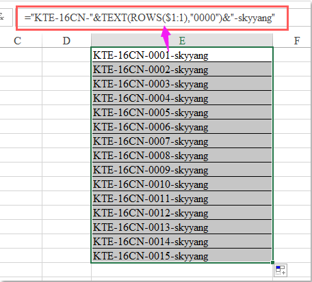
Task: Select cell KTE-16CN-0012-skyyang
Action: click(x=182, y=212)
